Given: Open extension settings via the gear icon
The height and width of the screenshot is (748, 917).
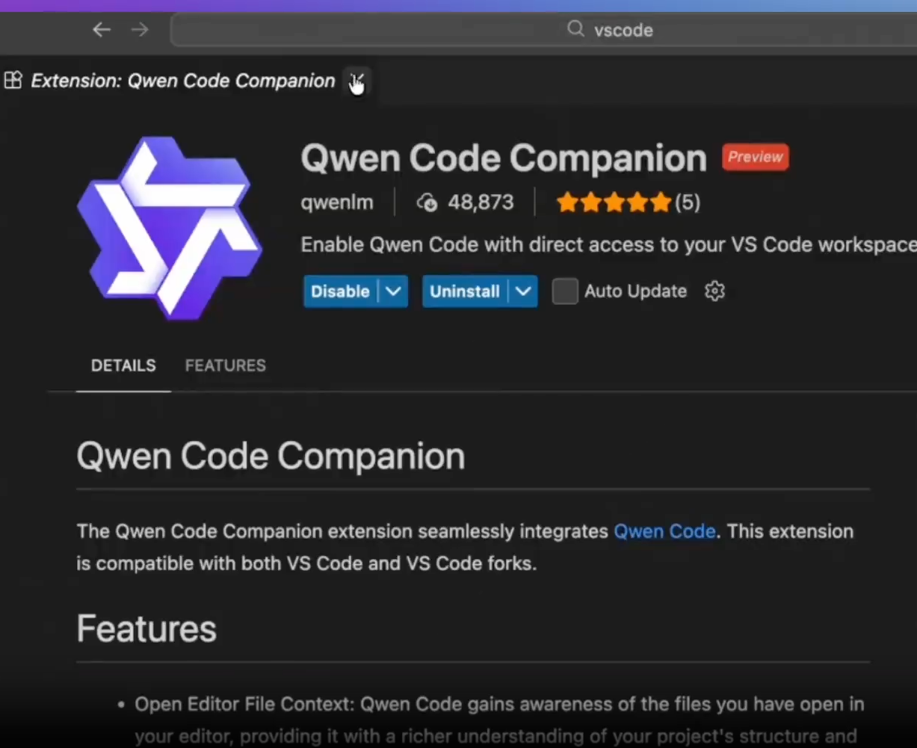Looking at the screenshot, I should click(714, 291).
